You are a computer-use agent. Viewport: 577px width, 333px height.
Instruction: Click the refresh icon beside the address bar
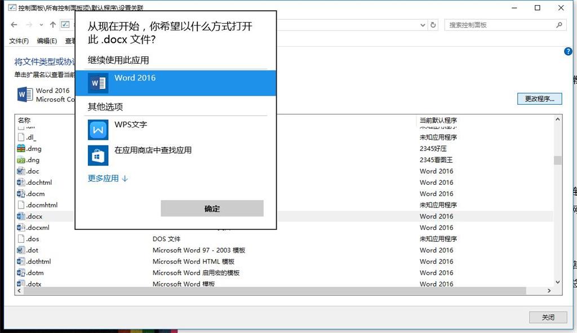click(433, 25)
